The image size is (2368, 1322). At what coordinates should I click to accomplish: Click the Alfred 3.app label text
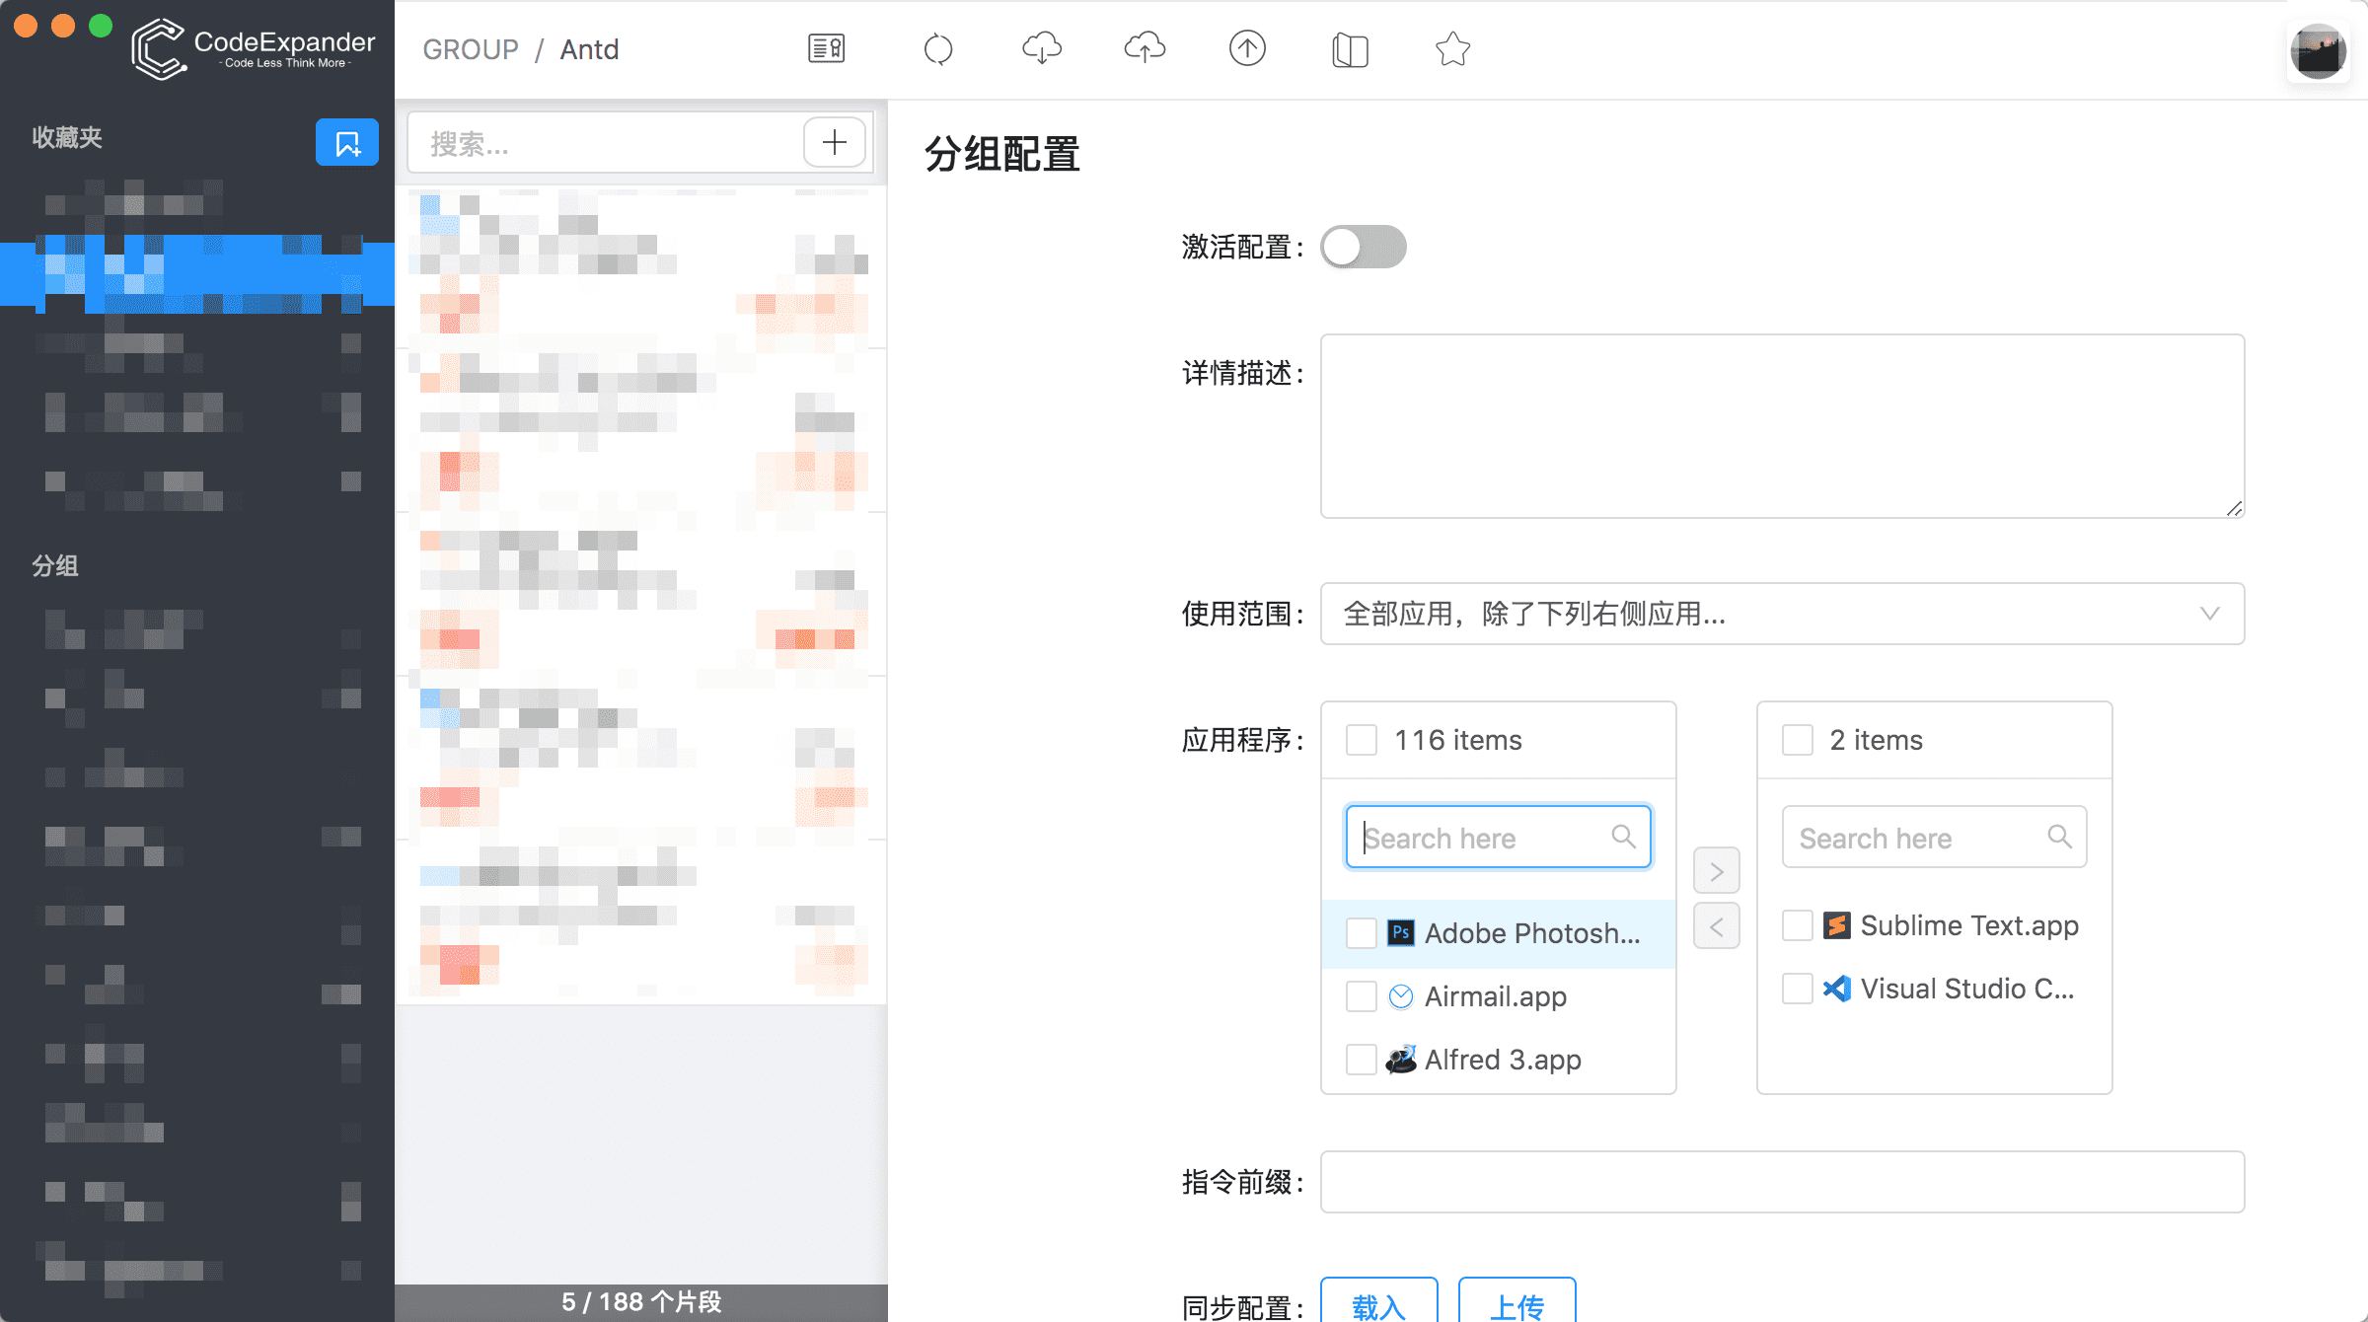[1503, 1060]
